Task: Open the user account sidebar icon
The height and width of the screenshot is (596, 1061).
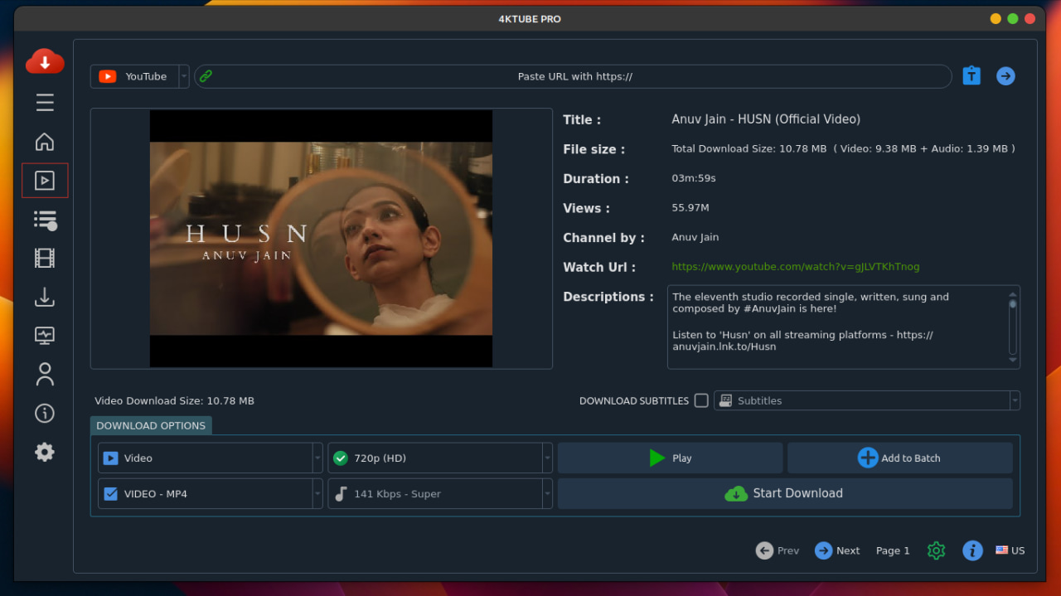Action: tap(45, 375)
